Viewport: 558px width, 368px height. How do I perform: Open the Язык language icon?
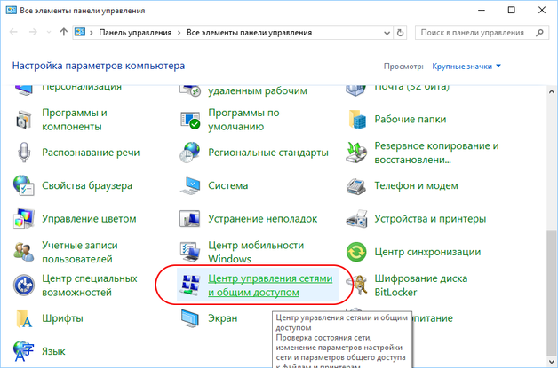pyautogui.click(x=25, y=350)
